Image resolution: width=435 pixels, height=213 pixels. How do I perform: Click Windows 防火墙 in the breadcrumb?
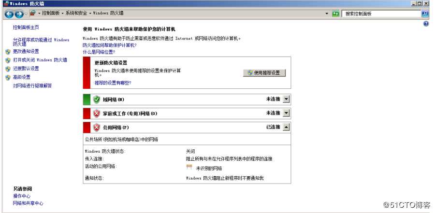pyautogui.click(x=108, y=13)
